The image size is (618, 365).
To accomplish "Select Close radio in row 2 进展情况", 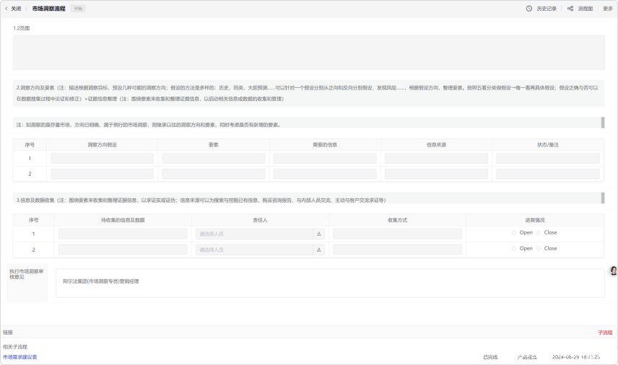I will pyautogui.click(x=539, y=248).
